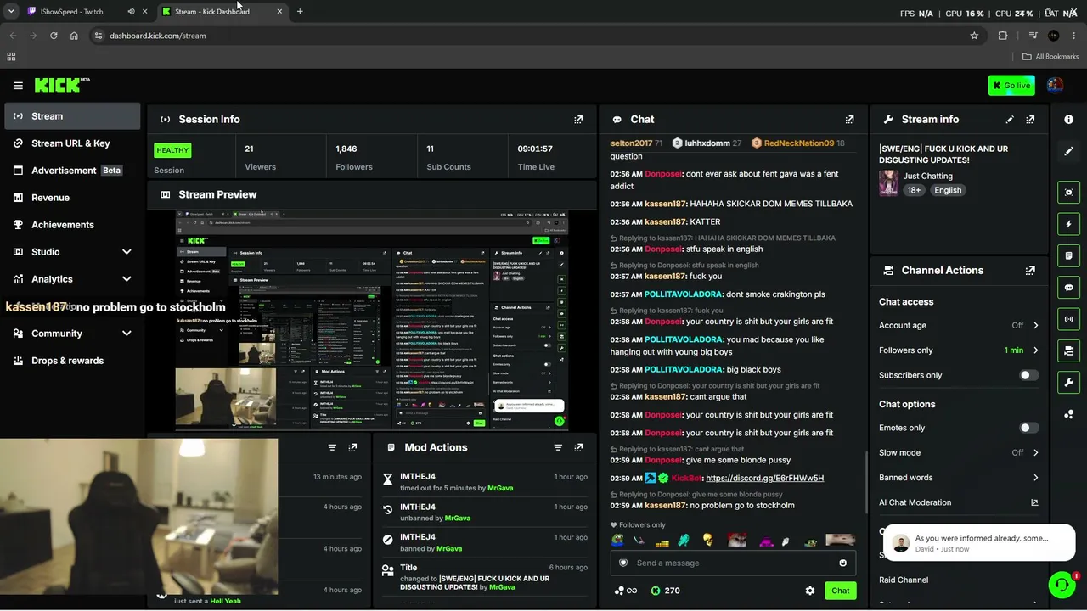Open chat settings gear icon

(809, 591)
